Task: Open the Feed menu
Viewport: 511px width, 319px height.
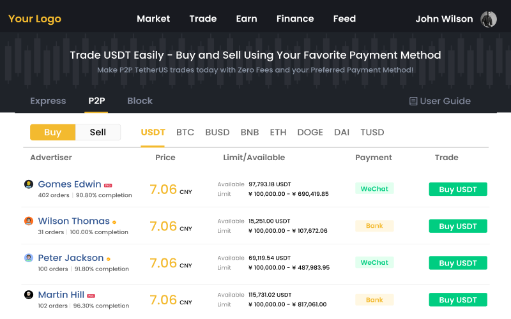Action: tap(344, 19)
